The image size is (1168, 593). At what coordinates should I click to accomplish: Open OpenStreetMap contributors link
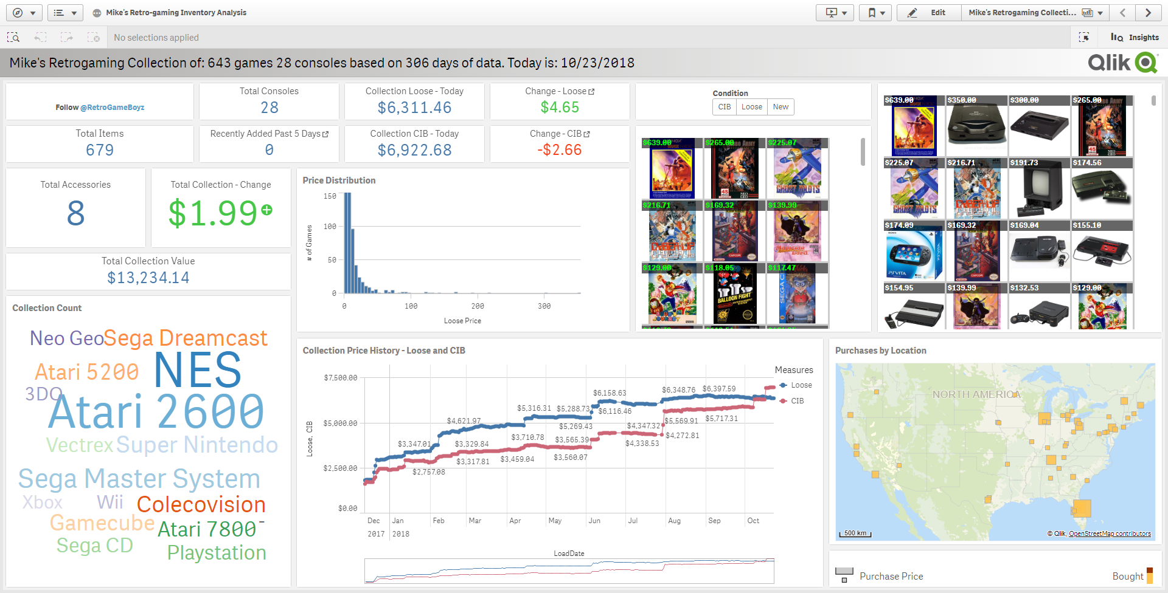[x=1110, y=533]
